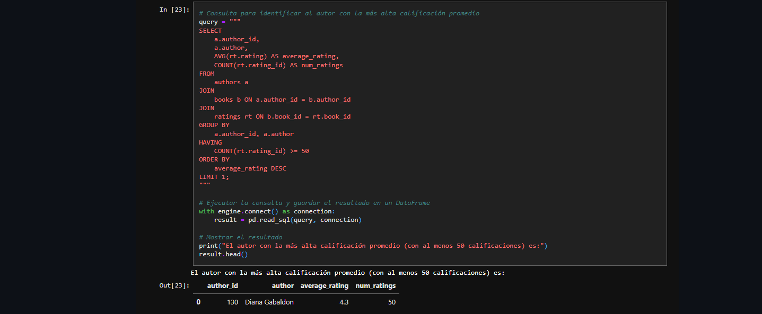Image resolution: width=762 pixels, height=314 pixels.
Task: Click the COUNT(rt.rating_id) >= 50 line
Action: click(x=261, y=151)
